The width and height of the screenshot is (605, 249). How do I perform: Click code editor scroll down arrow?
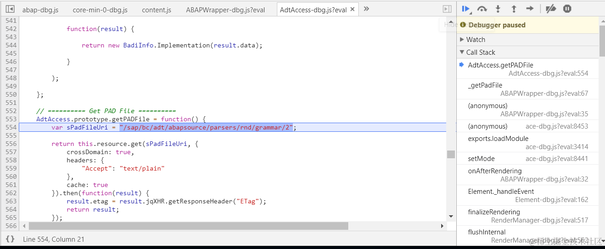451,216
